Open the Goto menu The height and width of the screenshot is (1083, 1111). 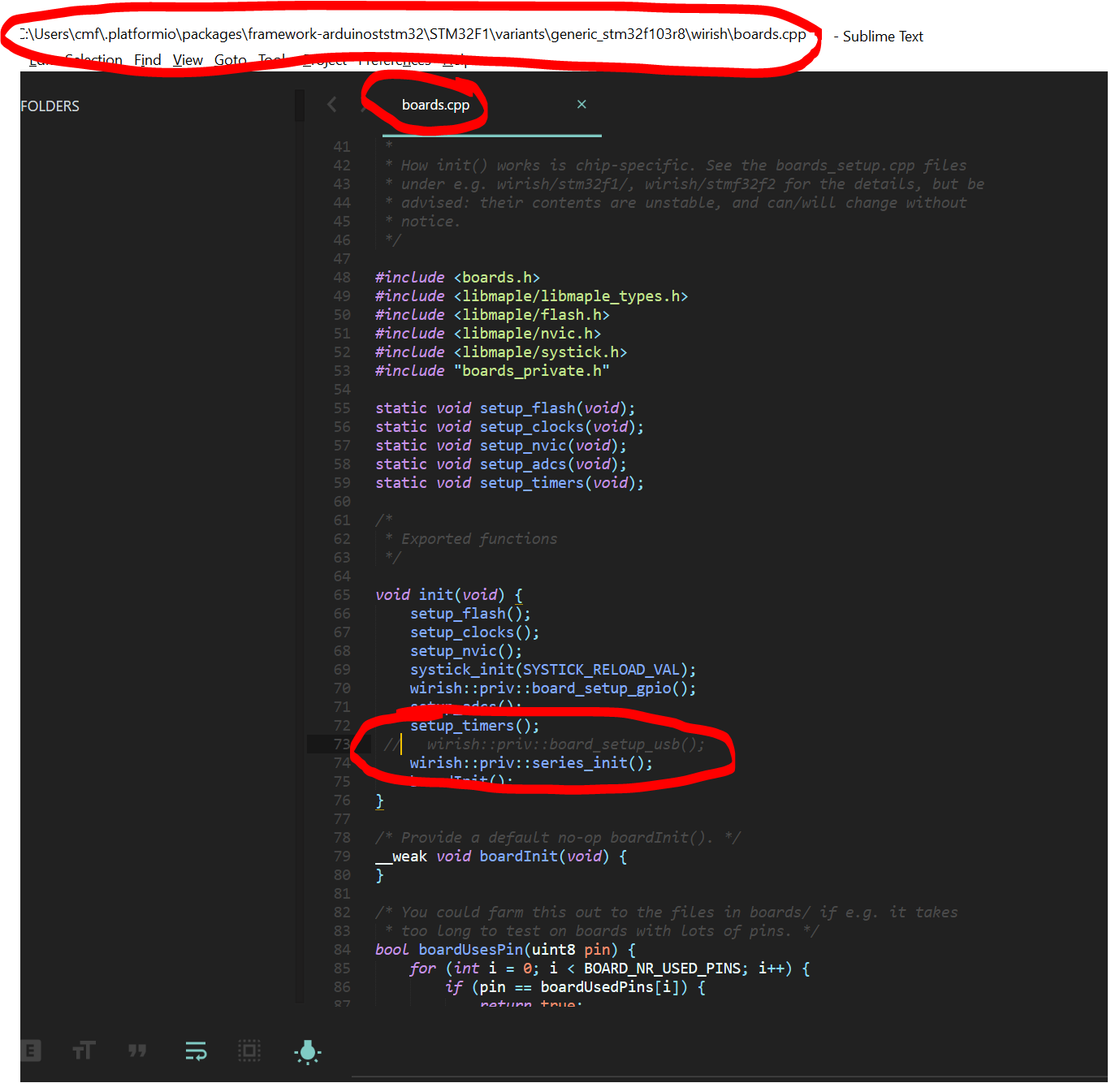[x=230, y=60]
